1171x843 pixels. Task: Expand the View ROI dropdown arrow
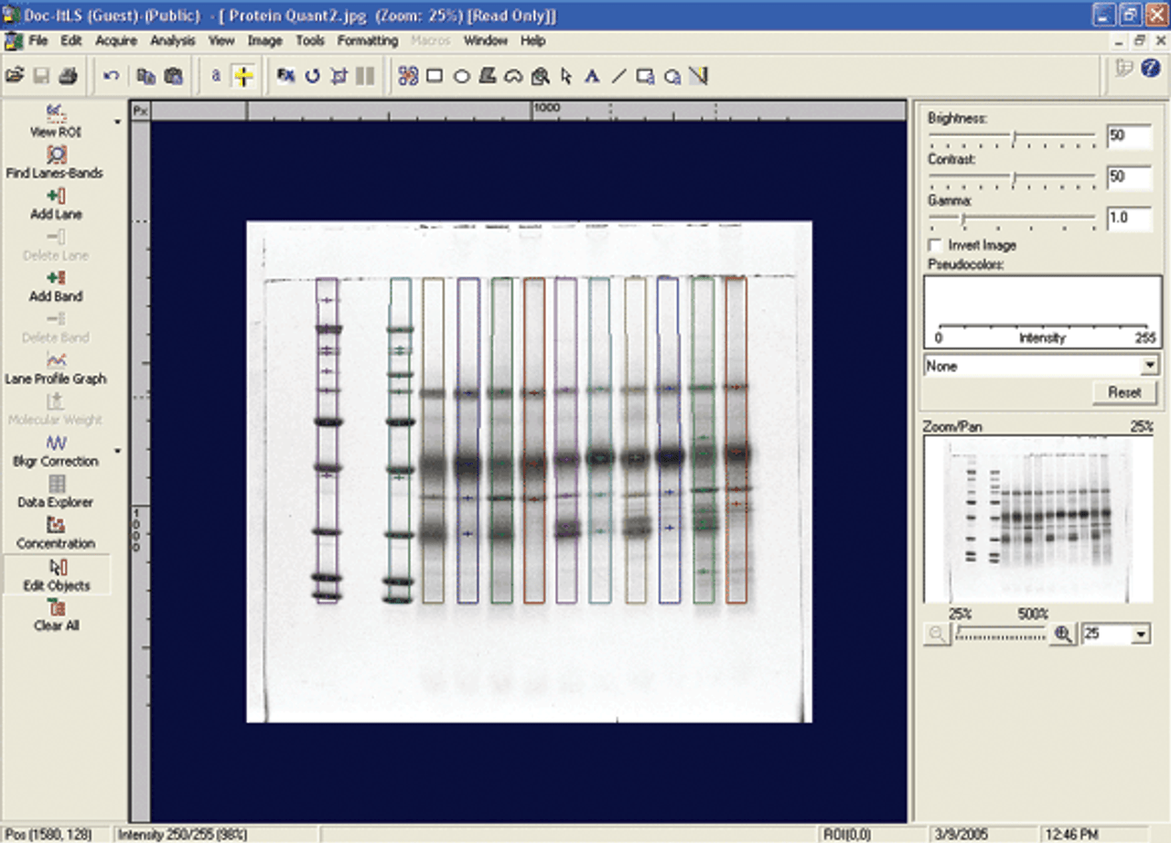click(117, 122)
